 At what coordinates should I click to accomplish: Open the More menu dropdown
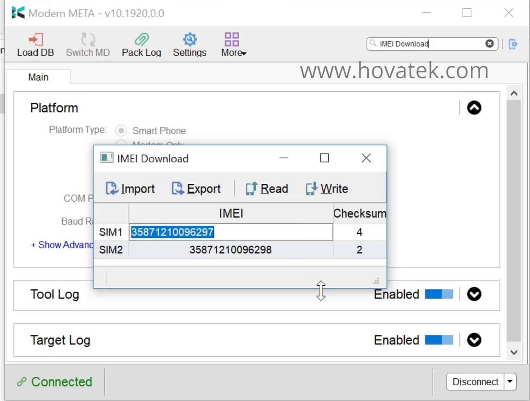(232, 44)
